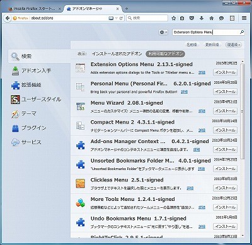Viewport: 252px width, 245px height.
Task: Install Compact Menu 2 add-on
Action: point(225,130)
